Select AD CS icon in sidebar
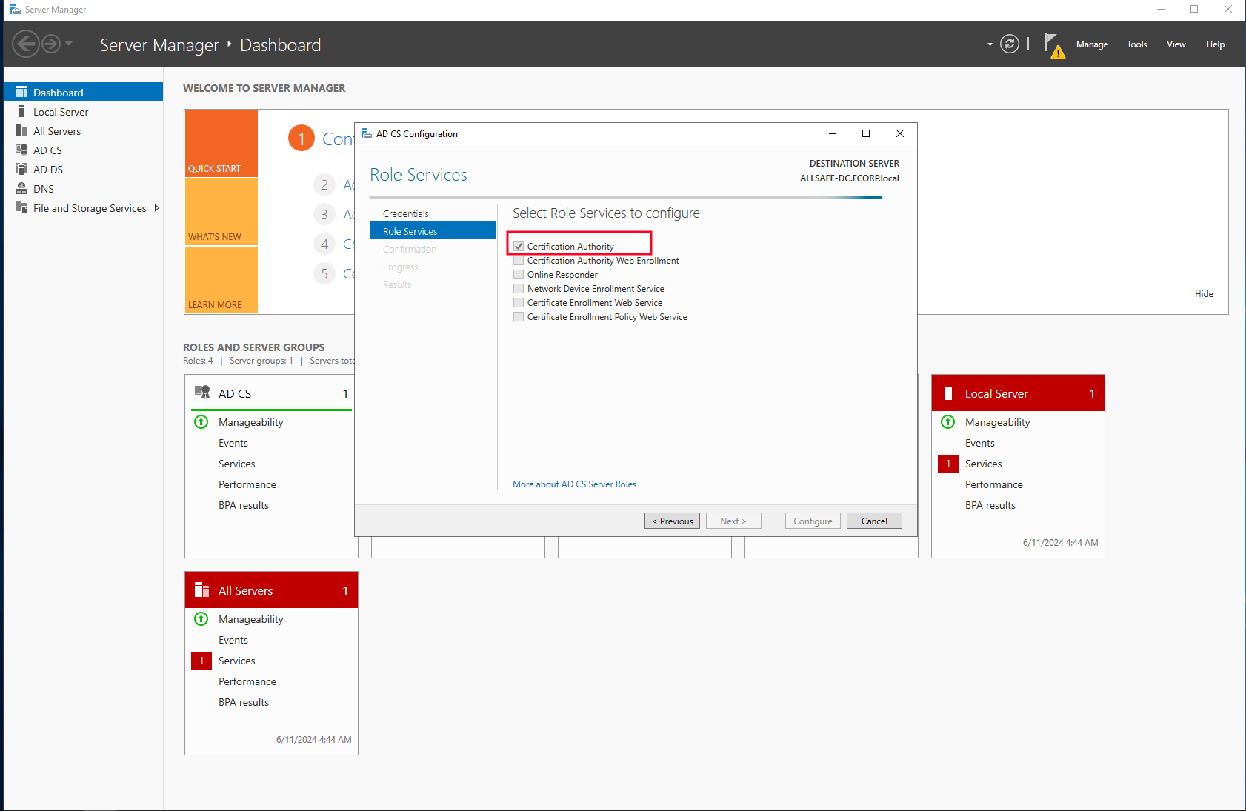The width and height of the screenshot is (1246, 811). click(21, 150)
